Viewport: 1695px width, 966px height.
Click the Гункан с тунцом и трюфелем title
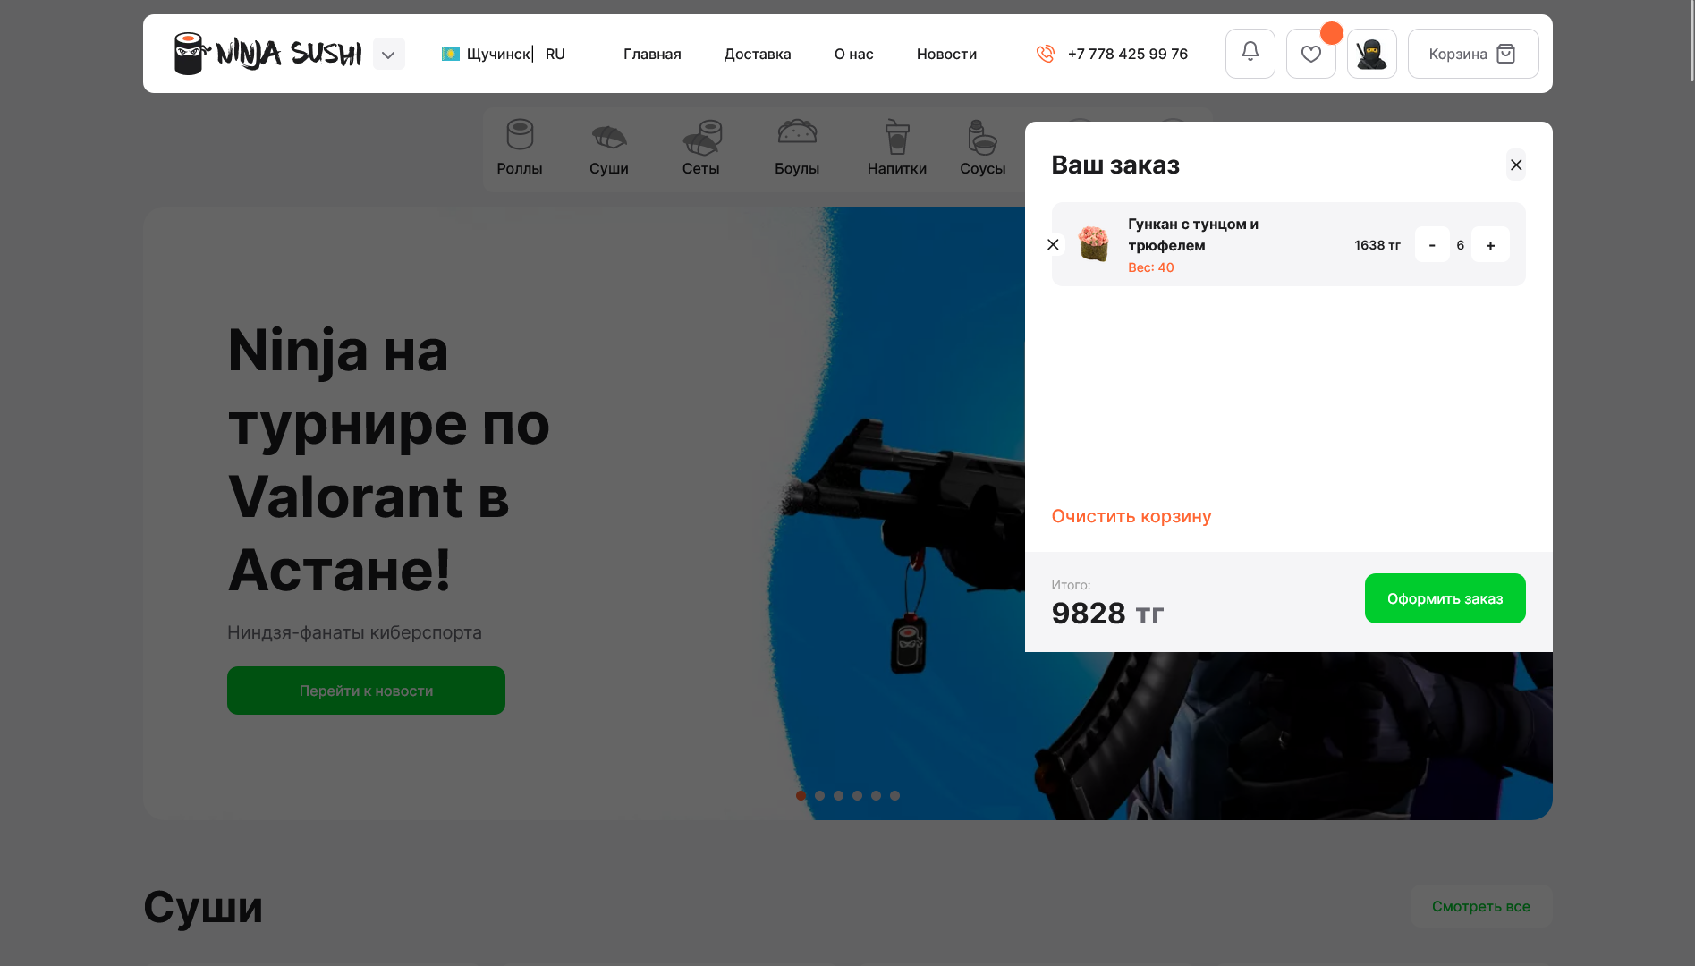[x=1193, y=234]
